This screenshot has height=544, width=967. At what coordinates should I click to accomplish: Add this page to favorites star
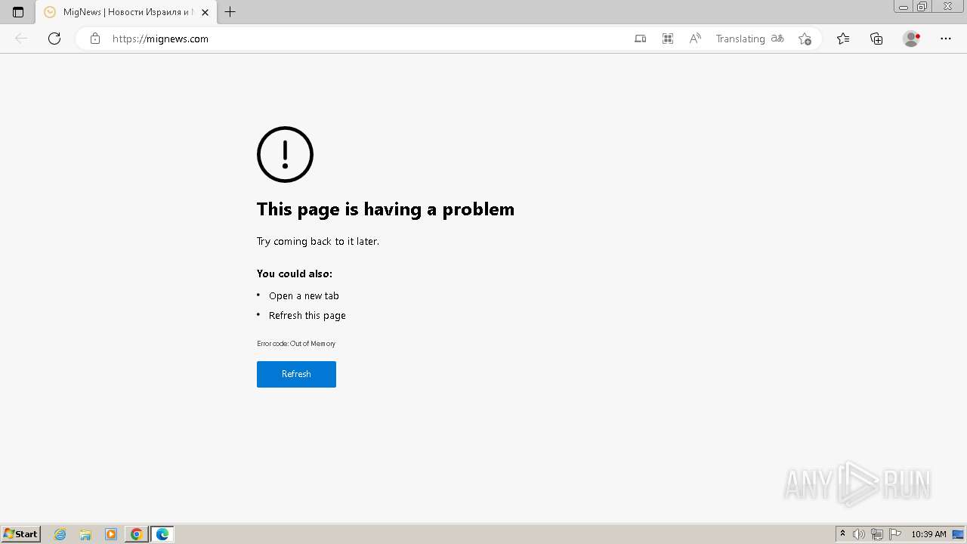pos(805,39)
